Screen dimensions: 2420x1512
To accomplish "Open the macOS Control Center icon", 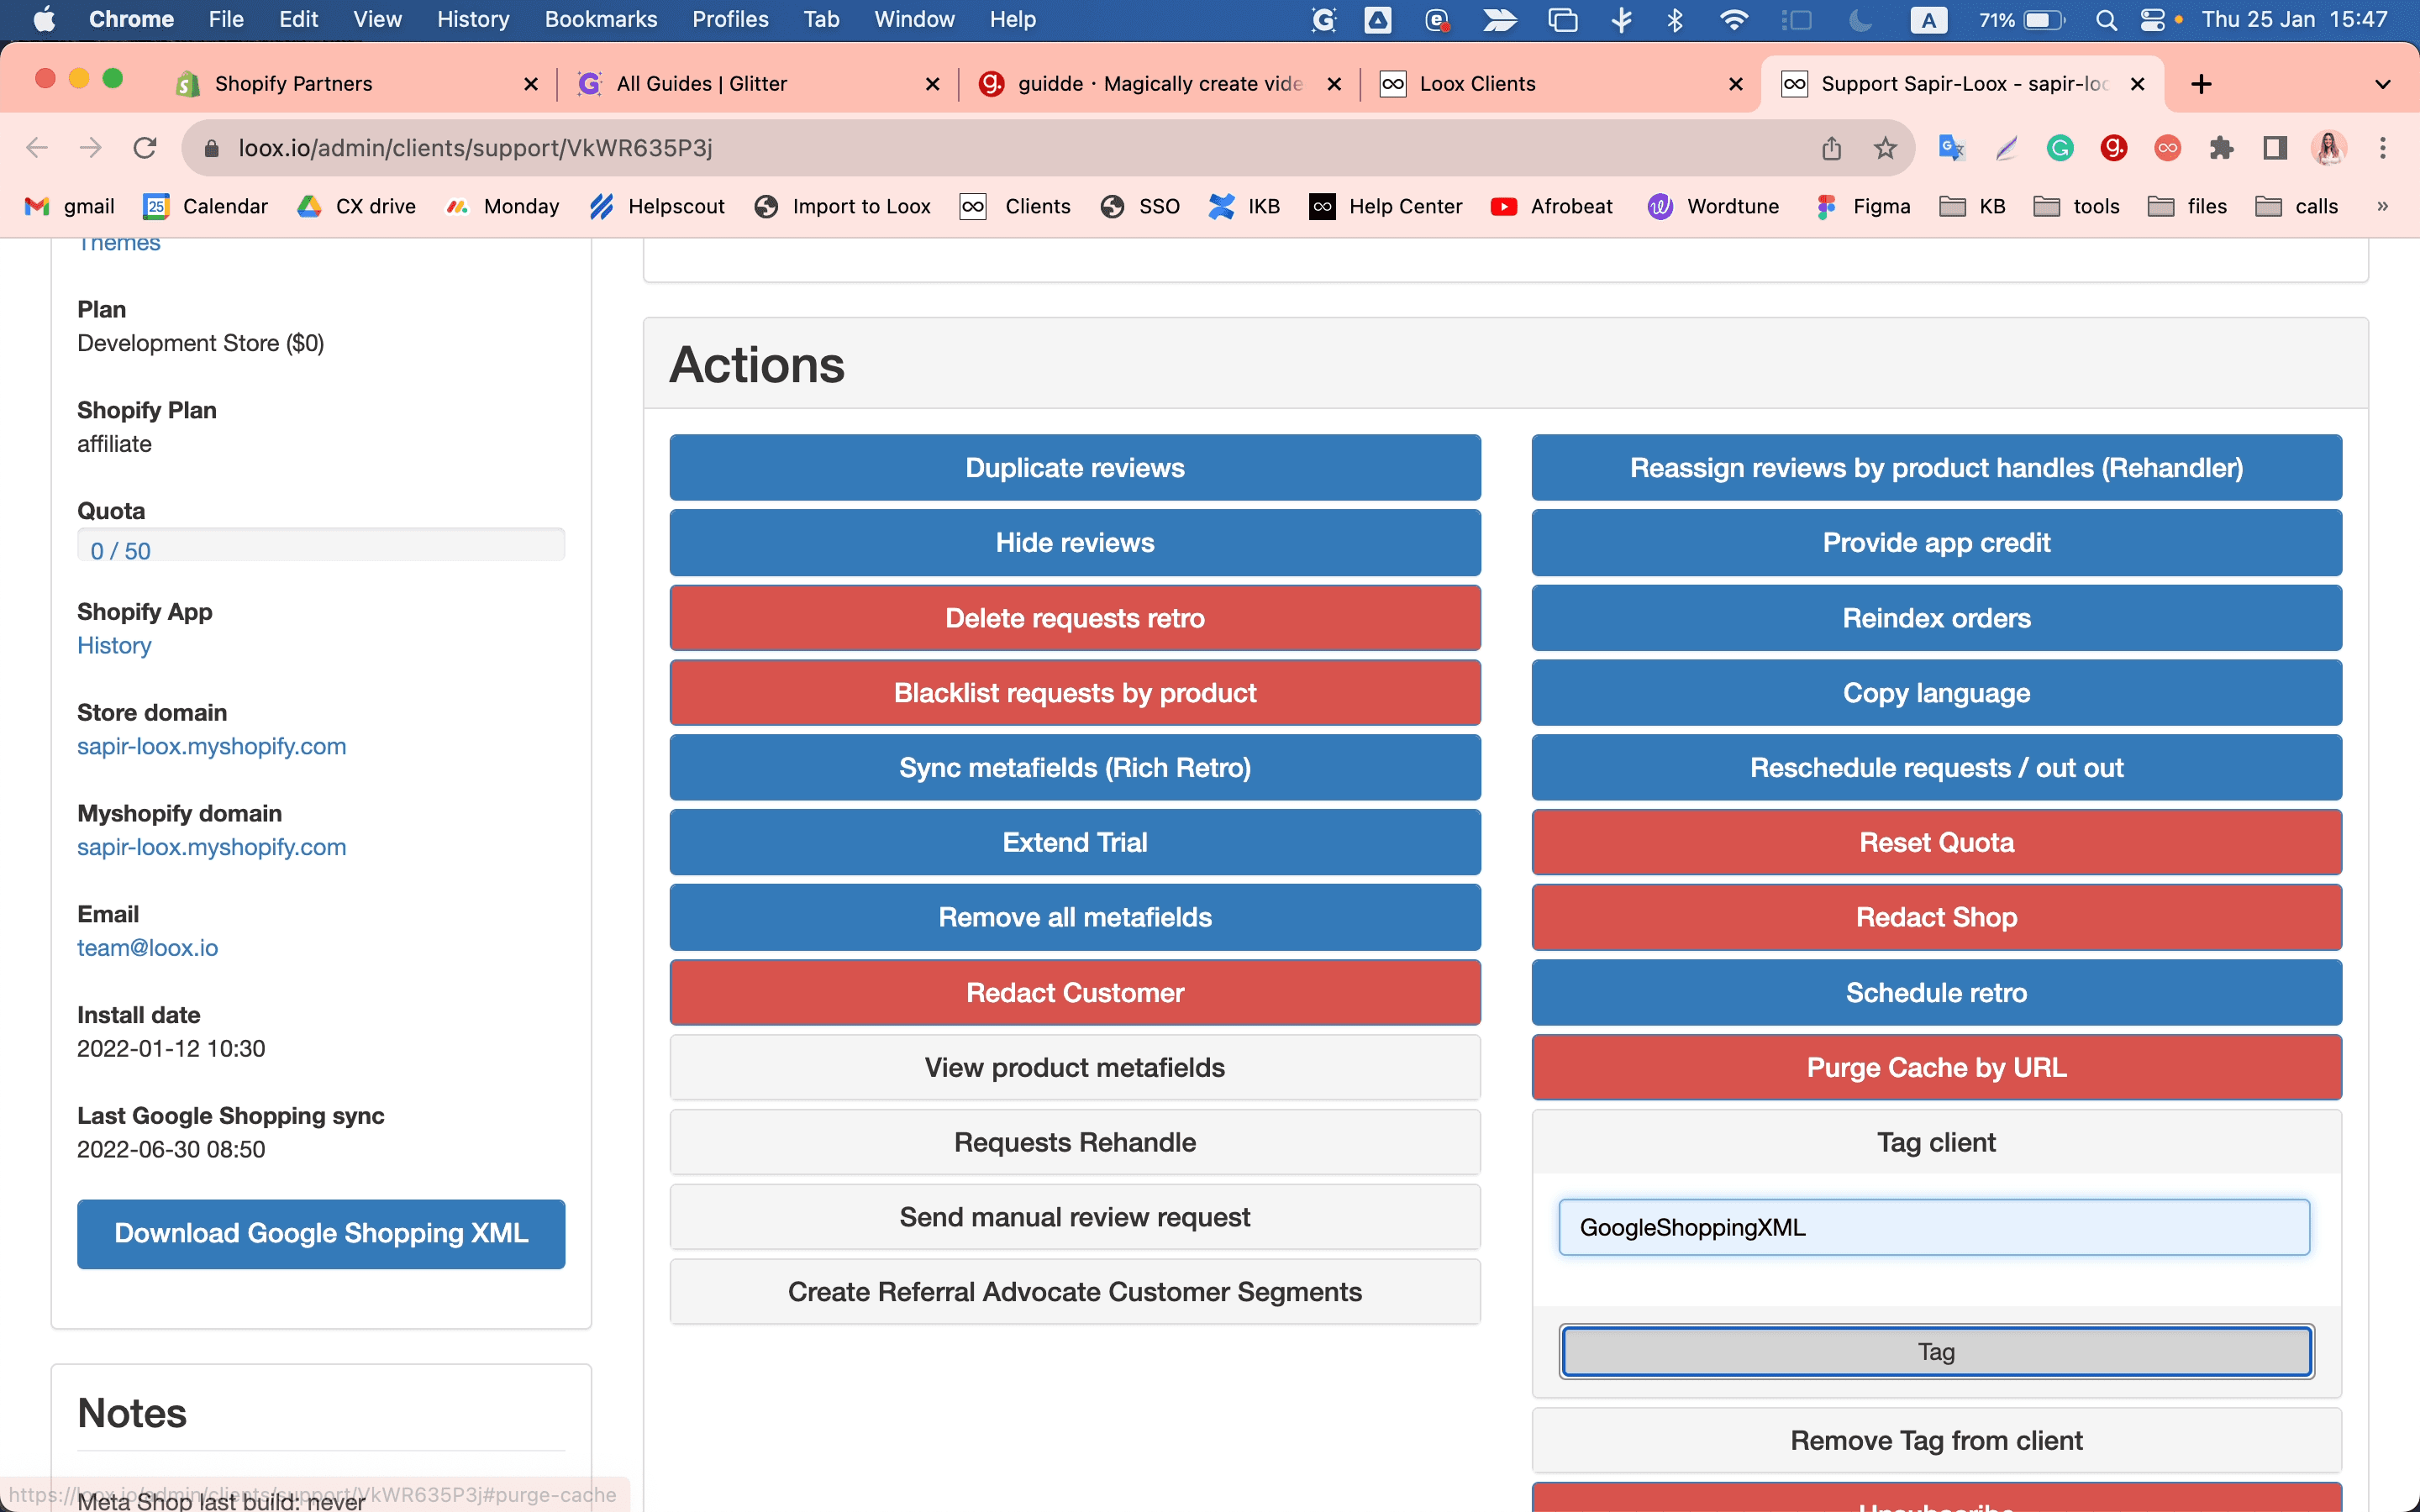I will click(2152, 20).
